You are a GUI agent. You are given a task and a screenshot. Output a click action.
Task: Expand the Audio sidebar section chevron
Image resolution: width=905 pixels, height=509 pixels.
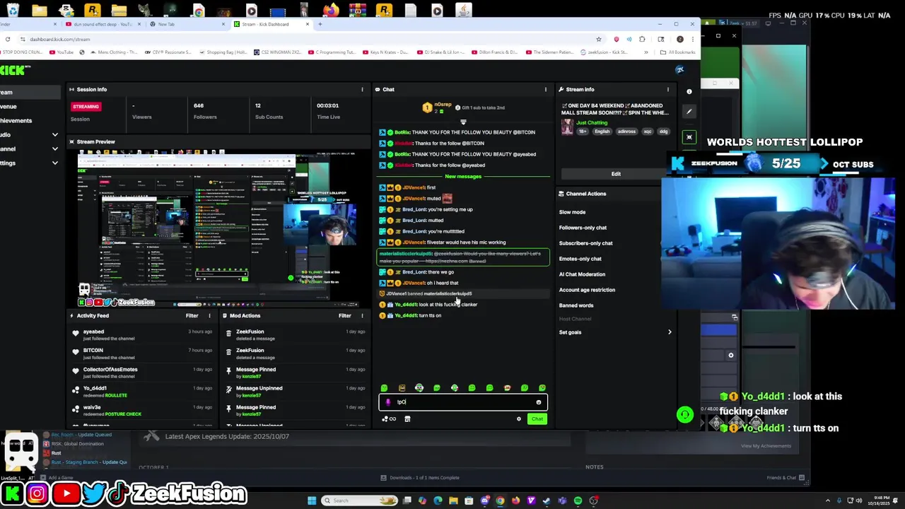click(54, 134)
